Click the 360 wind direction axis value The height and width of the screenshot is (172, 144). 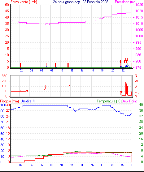point(5,76)
